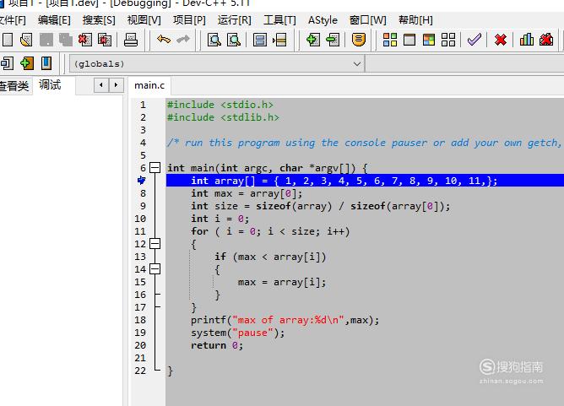
Task: Click the grayed Save All icon
Action: (x=66, y=40)
